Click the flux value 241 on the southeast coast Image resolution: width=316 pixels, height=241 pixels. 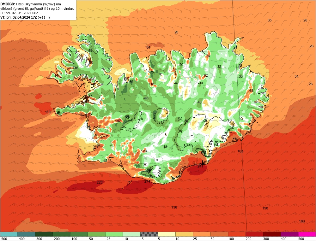click(x=200, y=166)
